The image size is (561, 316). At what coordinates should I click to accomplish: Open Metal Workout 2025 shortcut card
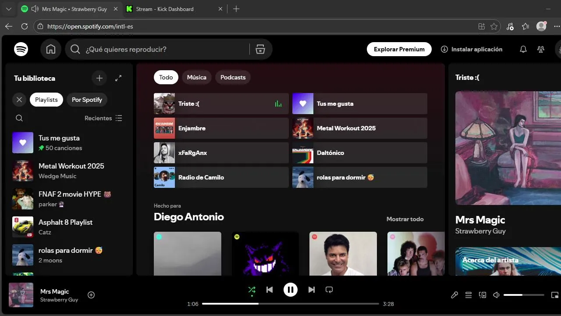(360, 128)
